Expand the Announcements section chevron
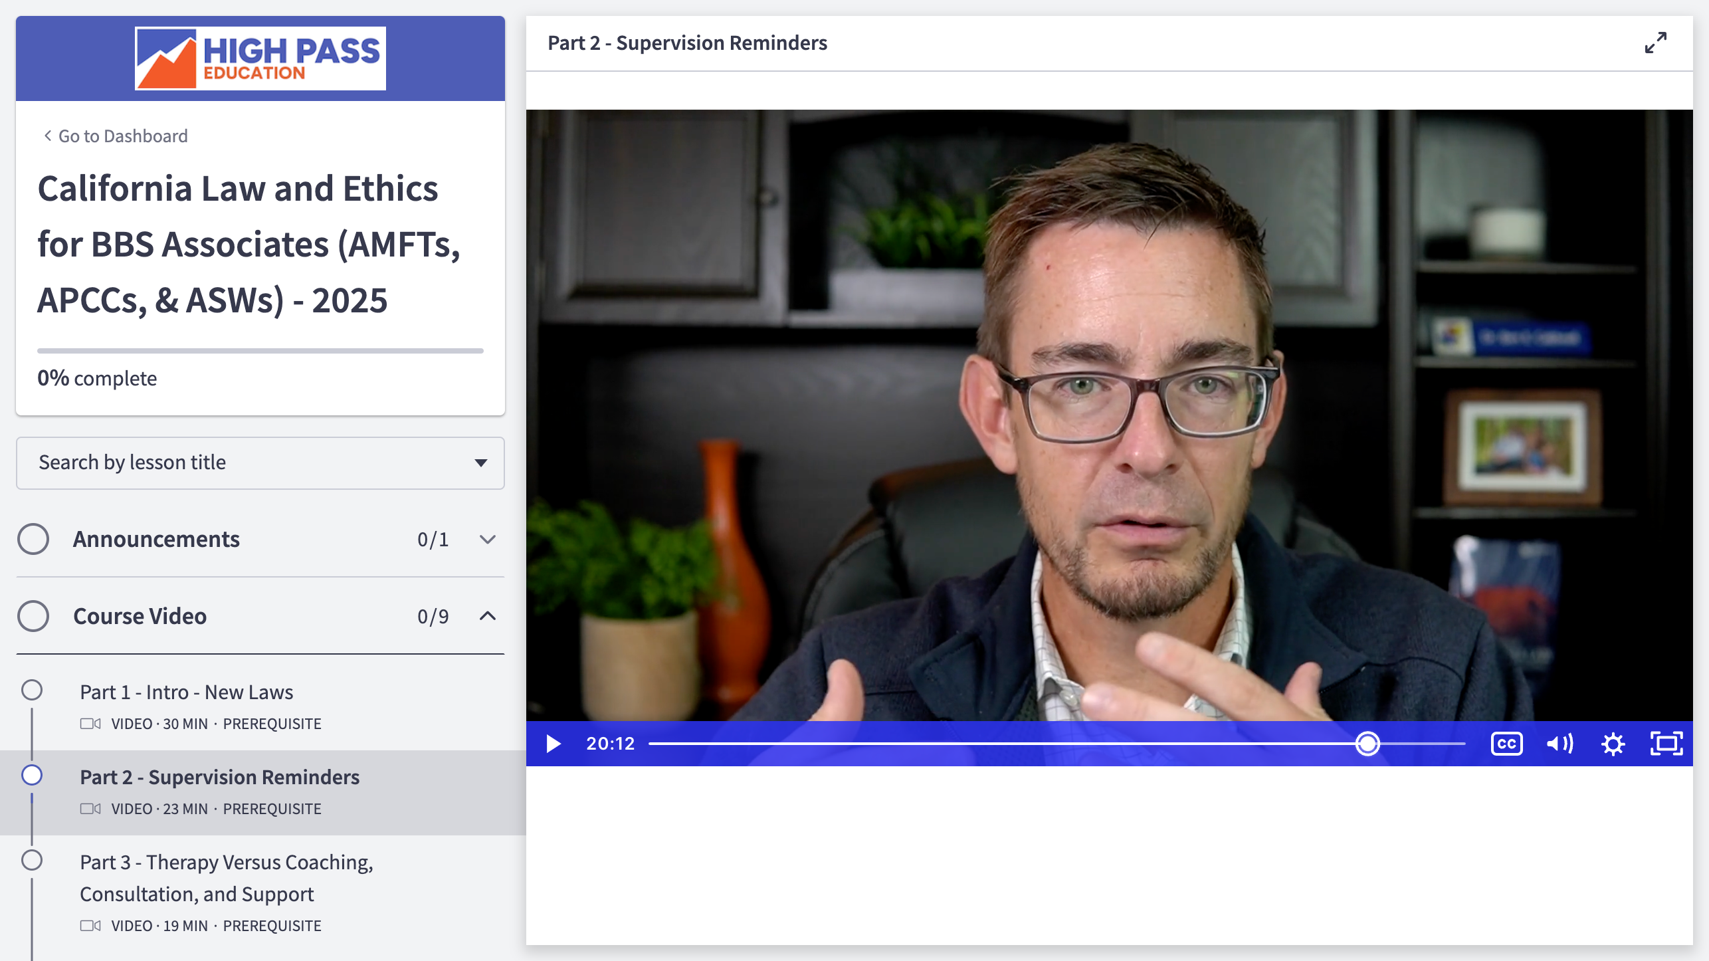 click(x=488, y=539)
